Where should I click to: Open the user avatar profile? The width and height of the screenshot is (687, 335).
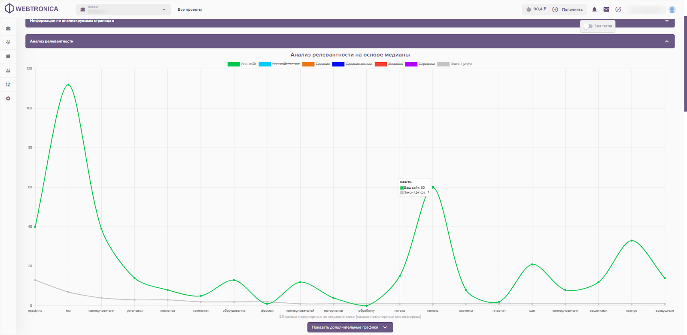[672, 9]
